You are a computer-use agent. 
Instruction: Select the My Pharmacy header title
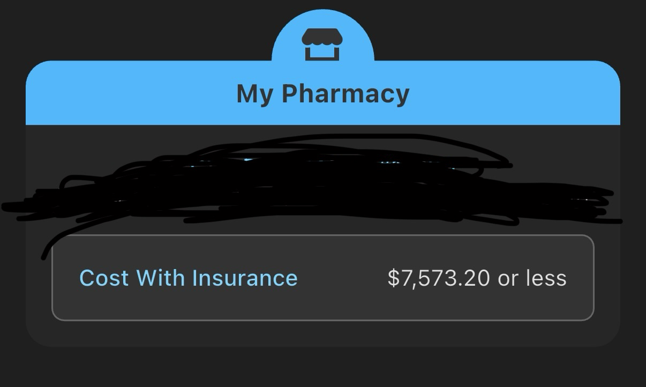(x=322, y=93)
